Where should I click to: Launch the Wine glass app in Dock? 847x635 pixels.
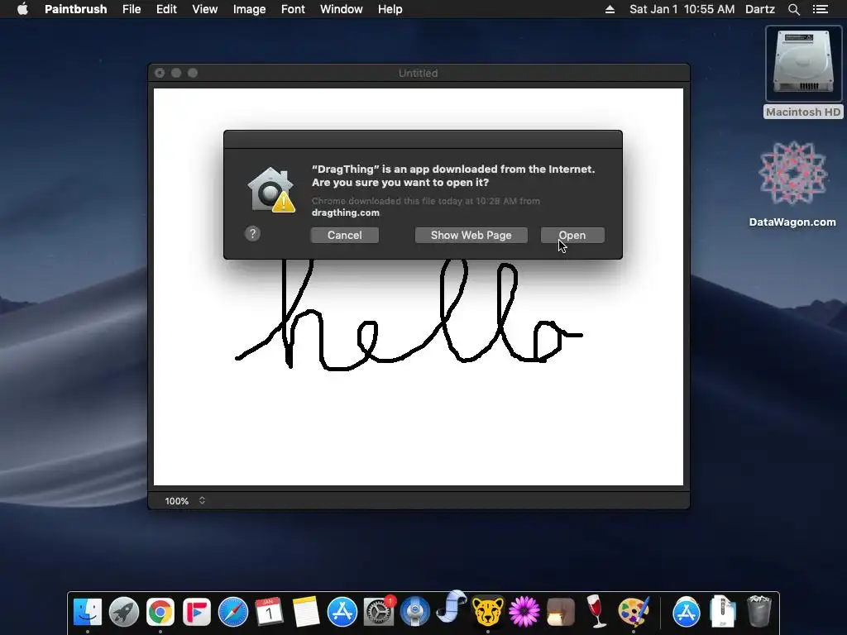coord(596,611)
